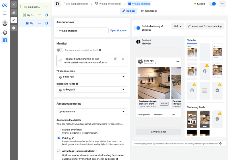Image resolution: width=228 pixels, height=160 pixels.
Task: Open the ad post three-dot menu
Action: (x=178, y=61)
